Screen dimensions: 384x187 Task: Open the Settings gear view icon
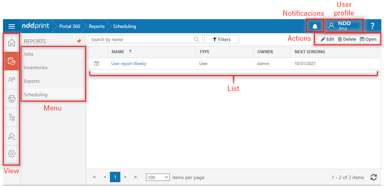click(x=12, y=154)
